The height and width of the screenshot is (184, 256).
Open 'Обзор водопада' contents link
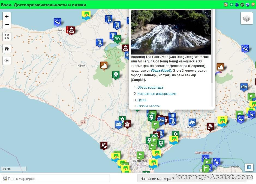150,87
